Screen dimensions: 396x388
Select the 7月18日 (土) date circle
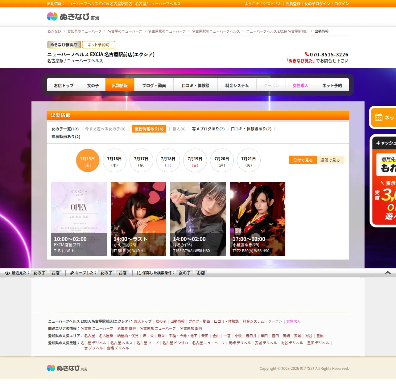coord(168,161)
